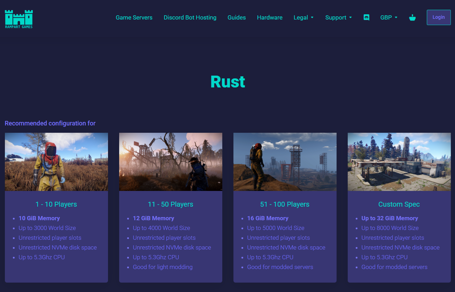The width and height of the screenshot is (455, 292).
Task: Change currency using the GBP dropdown
Action: (389, 17)
